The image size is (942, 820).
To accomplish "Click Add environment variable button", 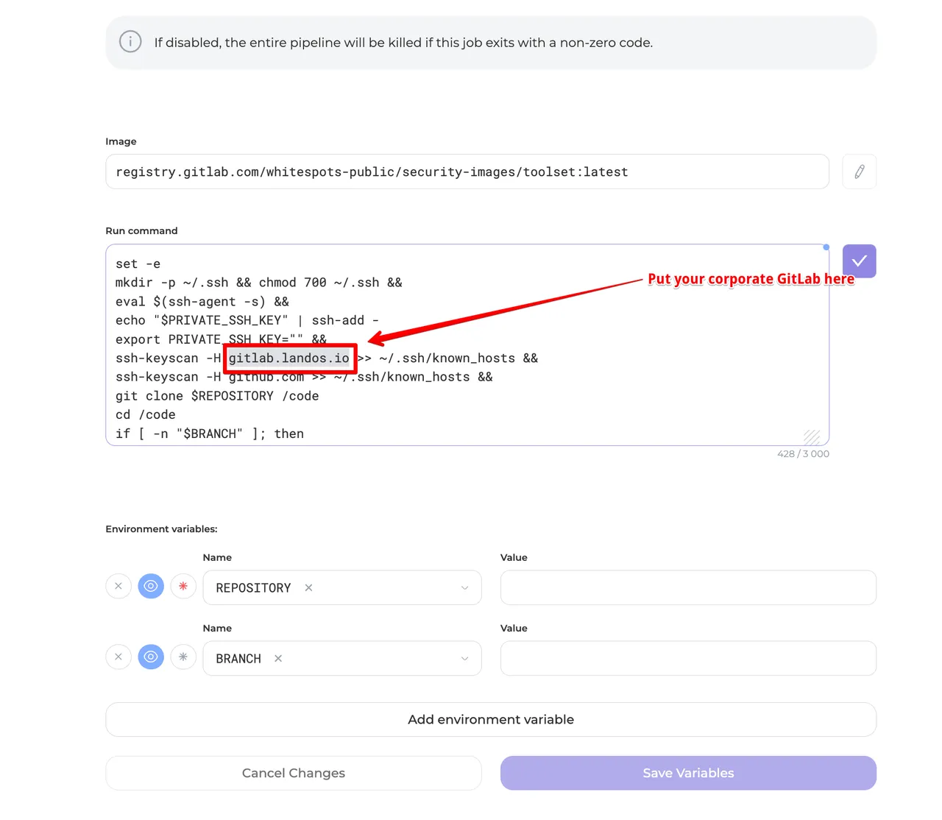I will pos(490,719).
